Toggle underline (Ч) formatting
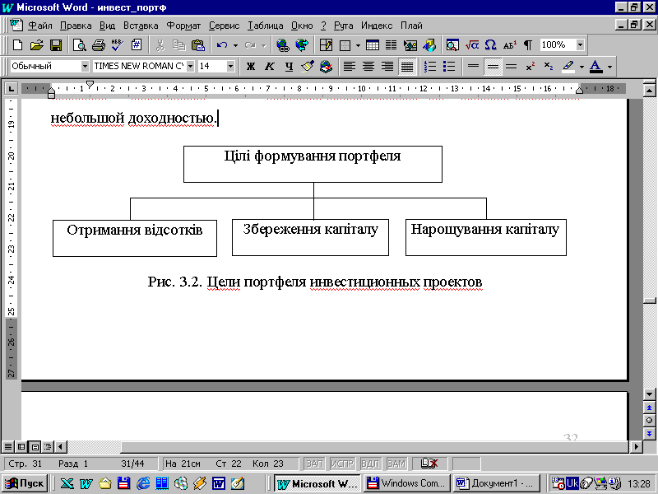Image resolution: width=658 pixels, height=494 pixels. pos(289,67)
